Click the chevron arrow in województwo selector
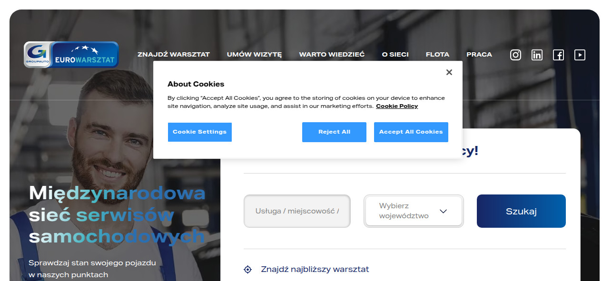This screenshot has height=281, width=602. pyautogui.click(x=443, y=211)
